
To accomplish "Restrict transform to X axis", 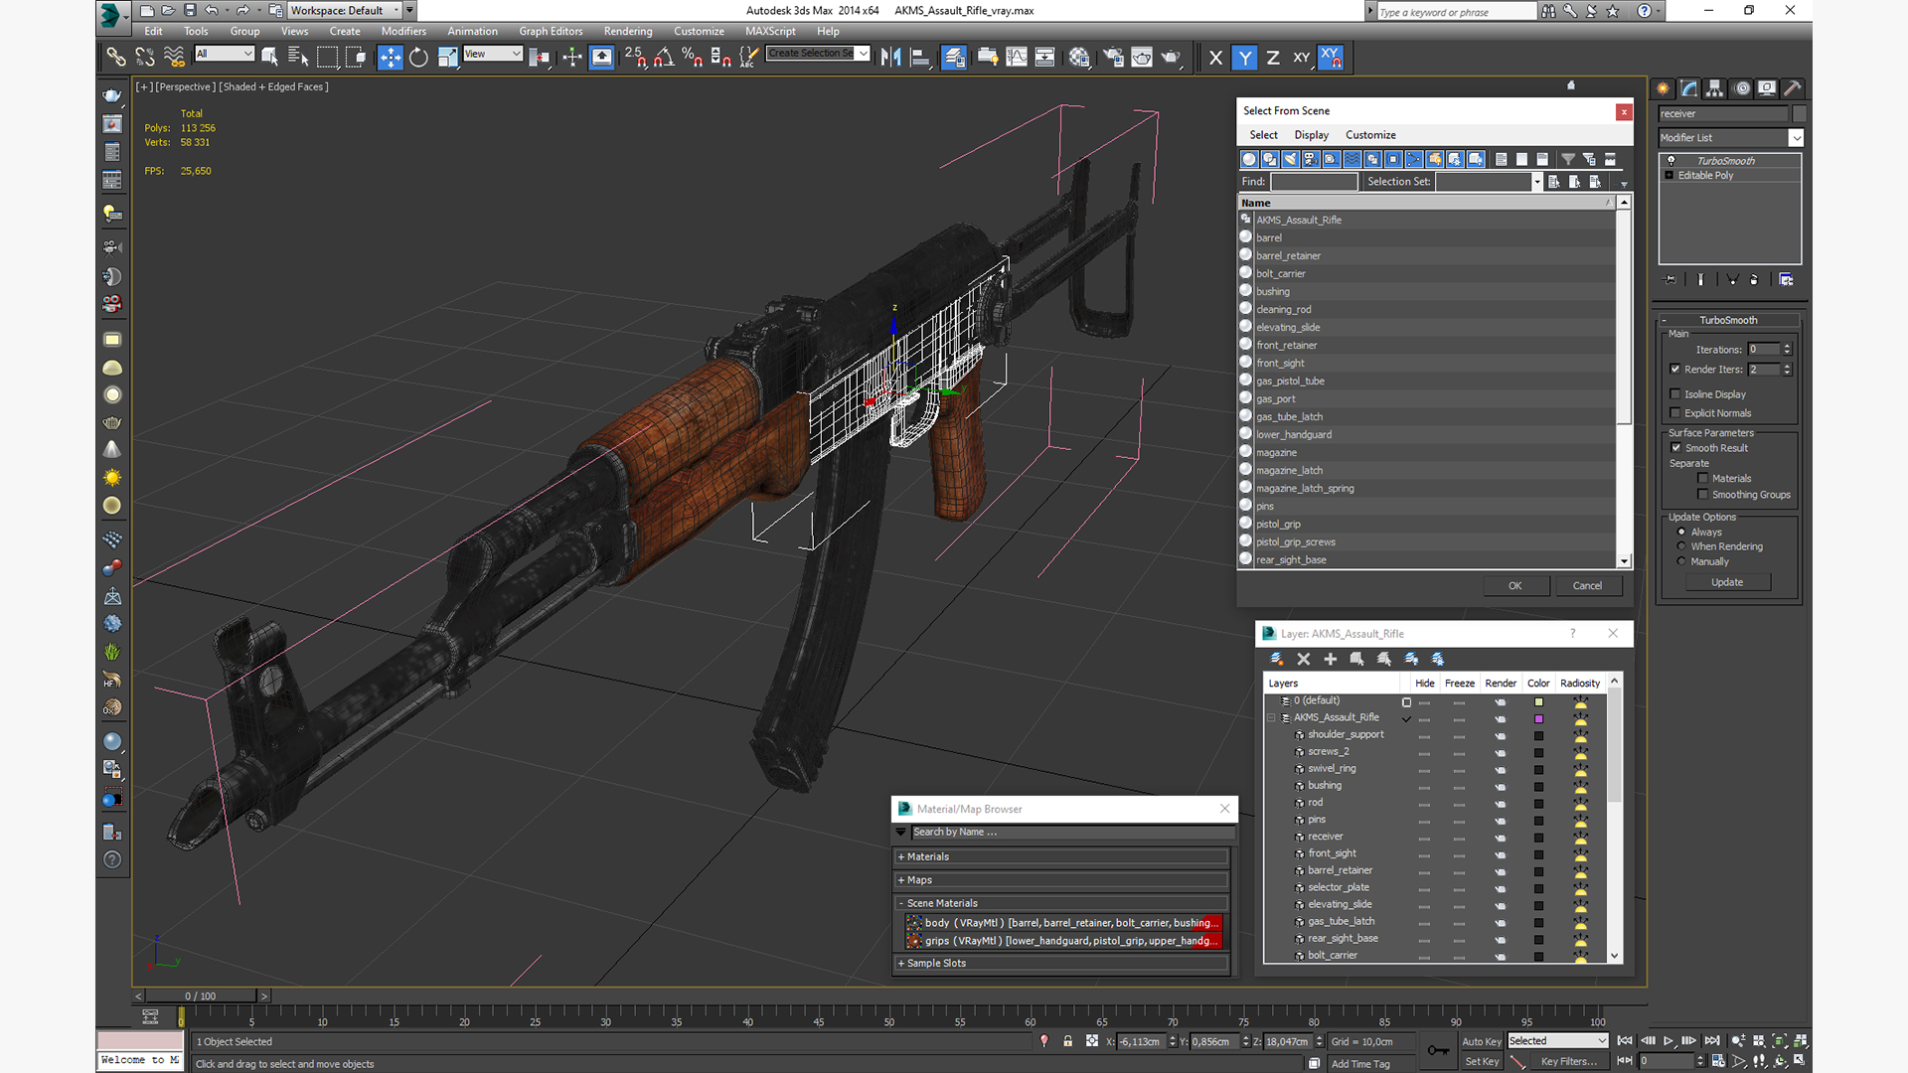I will (x=1215, y=58).
